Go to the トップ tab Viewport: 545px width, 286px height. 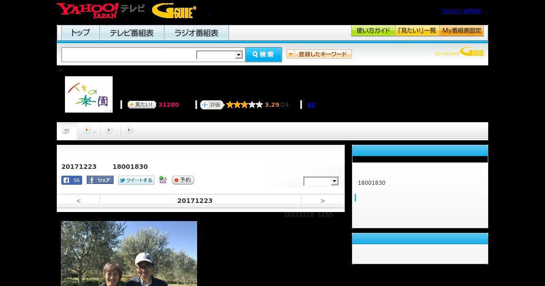(x=80, y=33)
